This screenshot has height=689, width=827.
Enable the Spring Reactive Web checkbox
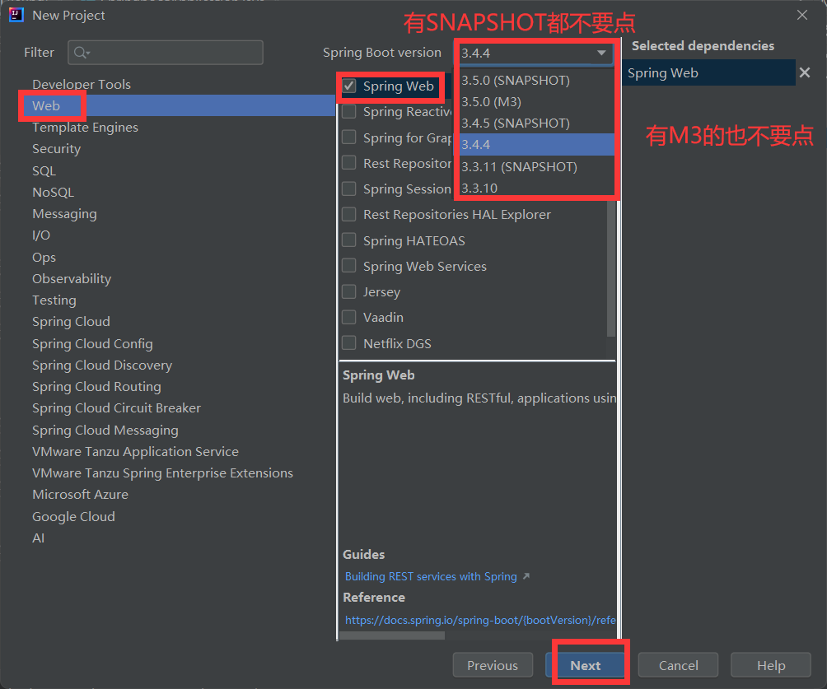(x=349, y=112)
